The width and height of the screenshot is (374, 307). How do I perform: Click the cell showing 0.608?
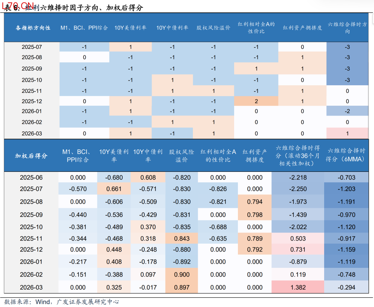(148, 177)
